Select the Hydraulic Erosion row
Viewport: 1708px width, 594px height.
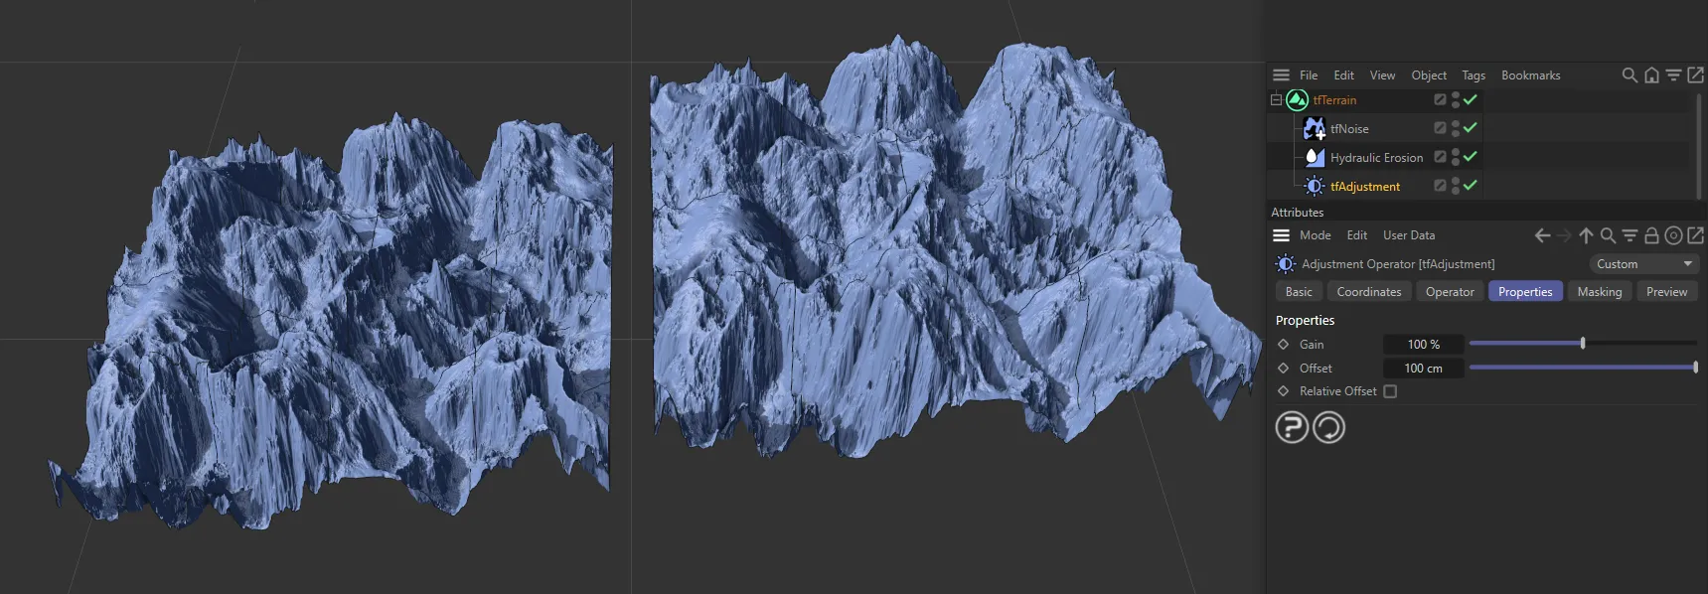[x=1375, y=157]
